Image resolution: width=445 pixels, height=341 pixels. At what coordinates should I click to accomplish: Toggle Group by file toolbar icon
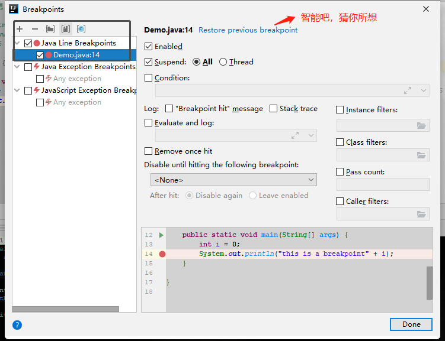coord(66,29)
